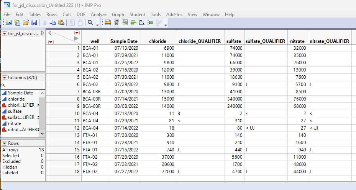Open the Graph Builder grid icon
Image resolution: width=356 pixels, height=190 pixels.
(125, 23)
